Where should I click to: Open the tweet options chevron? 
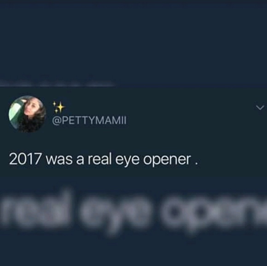point(260,108)
